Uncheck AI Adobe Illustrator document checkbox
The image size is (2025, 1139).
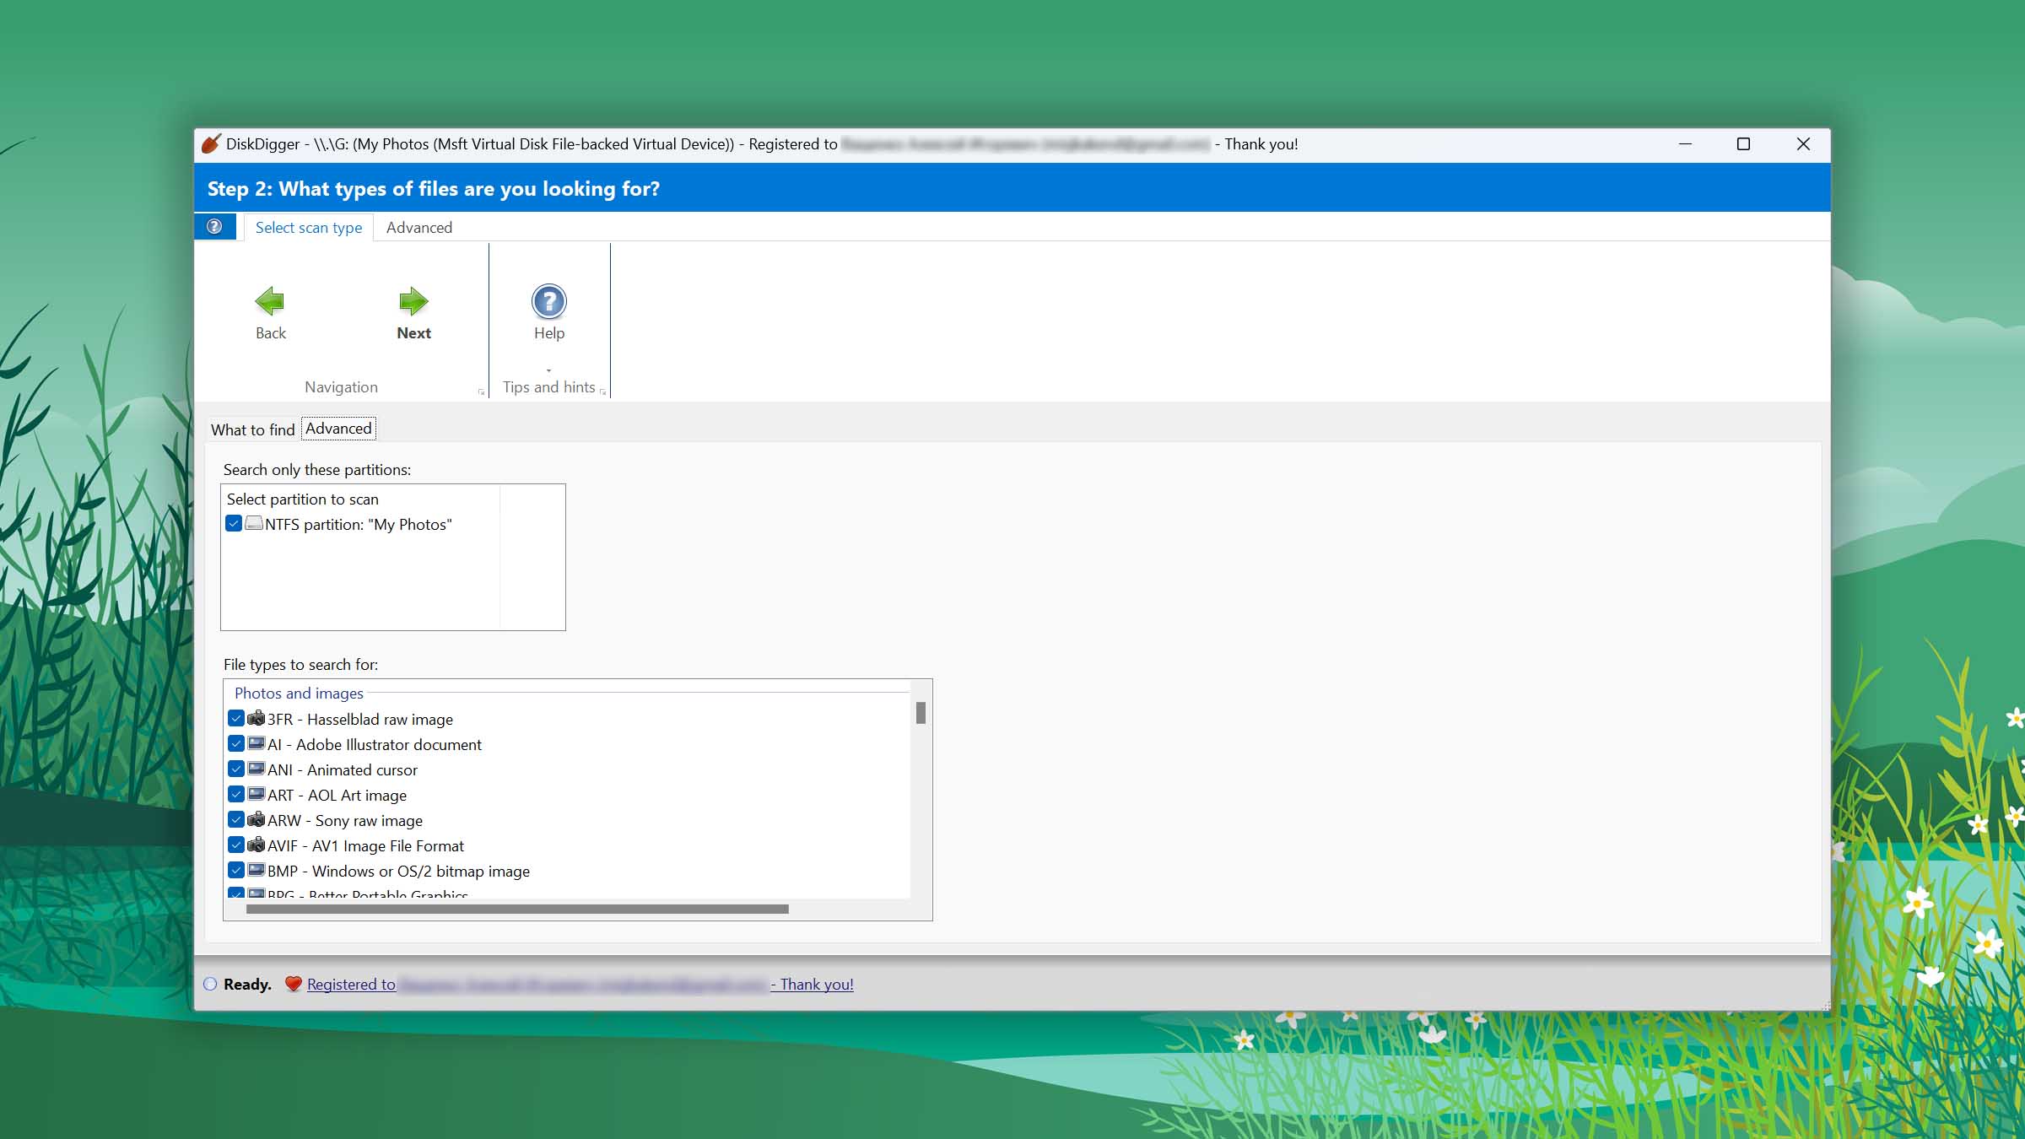point(236,744)
